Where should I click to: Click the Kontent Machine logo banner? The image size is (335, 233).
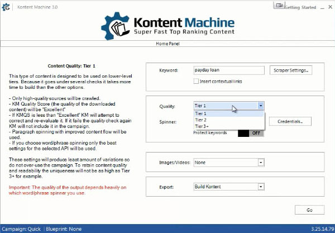coord(167,26)
